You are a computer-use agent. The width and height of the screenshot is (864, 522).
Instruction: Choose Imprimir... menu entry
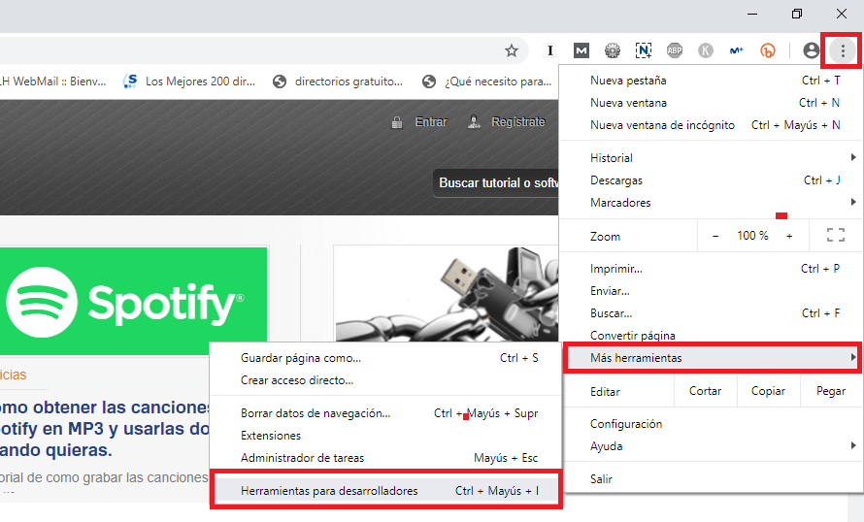tap(712, 269)
